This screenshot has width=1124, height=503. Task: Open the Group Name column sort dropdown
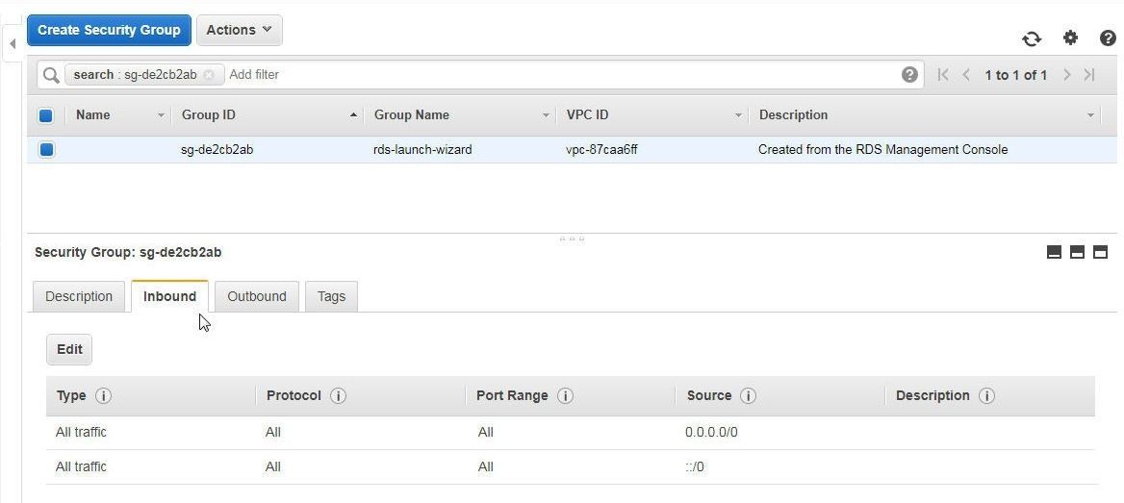point(546,115)
